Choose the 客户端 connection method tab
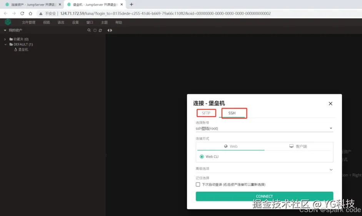The image size is (362, 216). 298,146
